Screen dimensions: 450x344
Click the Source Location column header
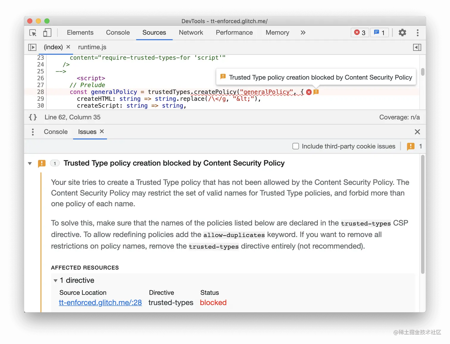(x=83, y=293)
